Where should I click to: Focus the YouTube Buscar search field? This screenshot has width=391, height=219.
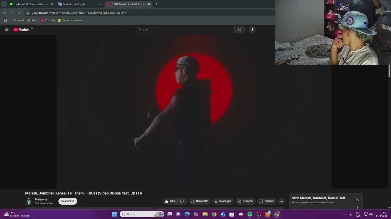(185, 30)
